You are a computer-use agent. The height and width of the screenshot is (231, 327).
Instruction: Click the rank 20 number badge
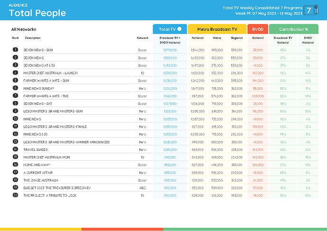pyautogui.click(x=15, y=195)
